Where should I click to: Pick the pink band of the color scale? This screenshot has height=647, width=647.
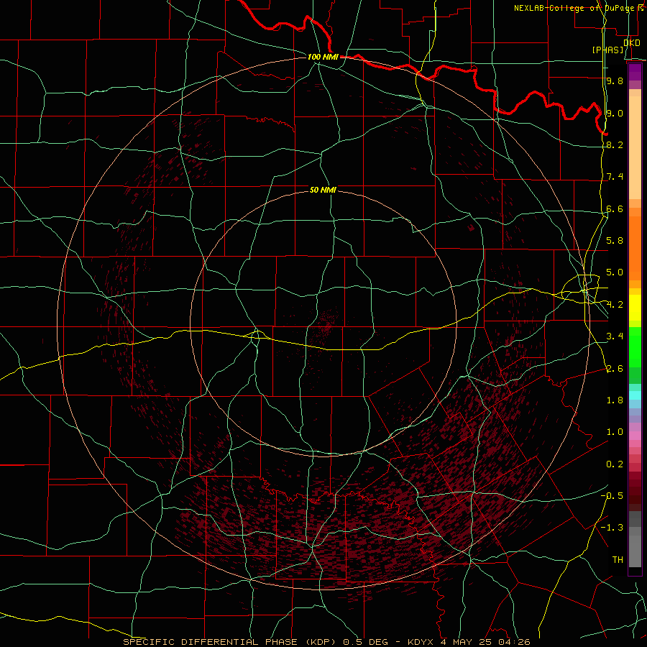(635, 436)
